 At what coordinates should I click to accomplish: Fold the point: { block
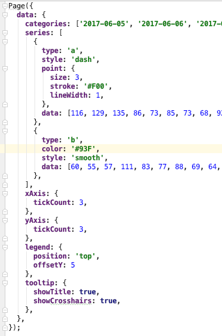pos(5,69)
